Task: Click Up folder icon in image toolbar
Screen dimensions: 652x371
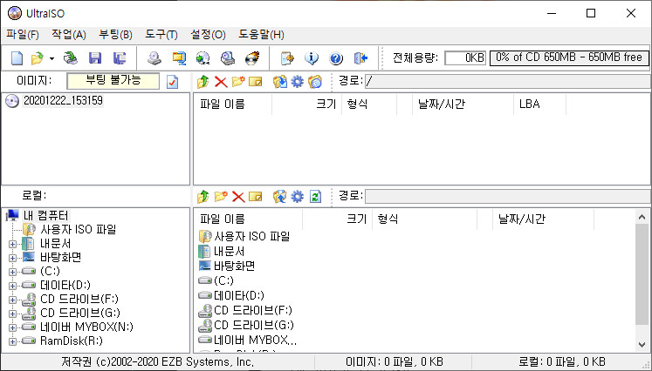Action: (202, 81)
